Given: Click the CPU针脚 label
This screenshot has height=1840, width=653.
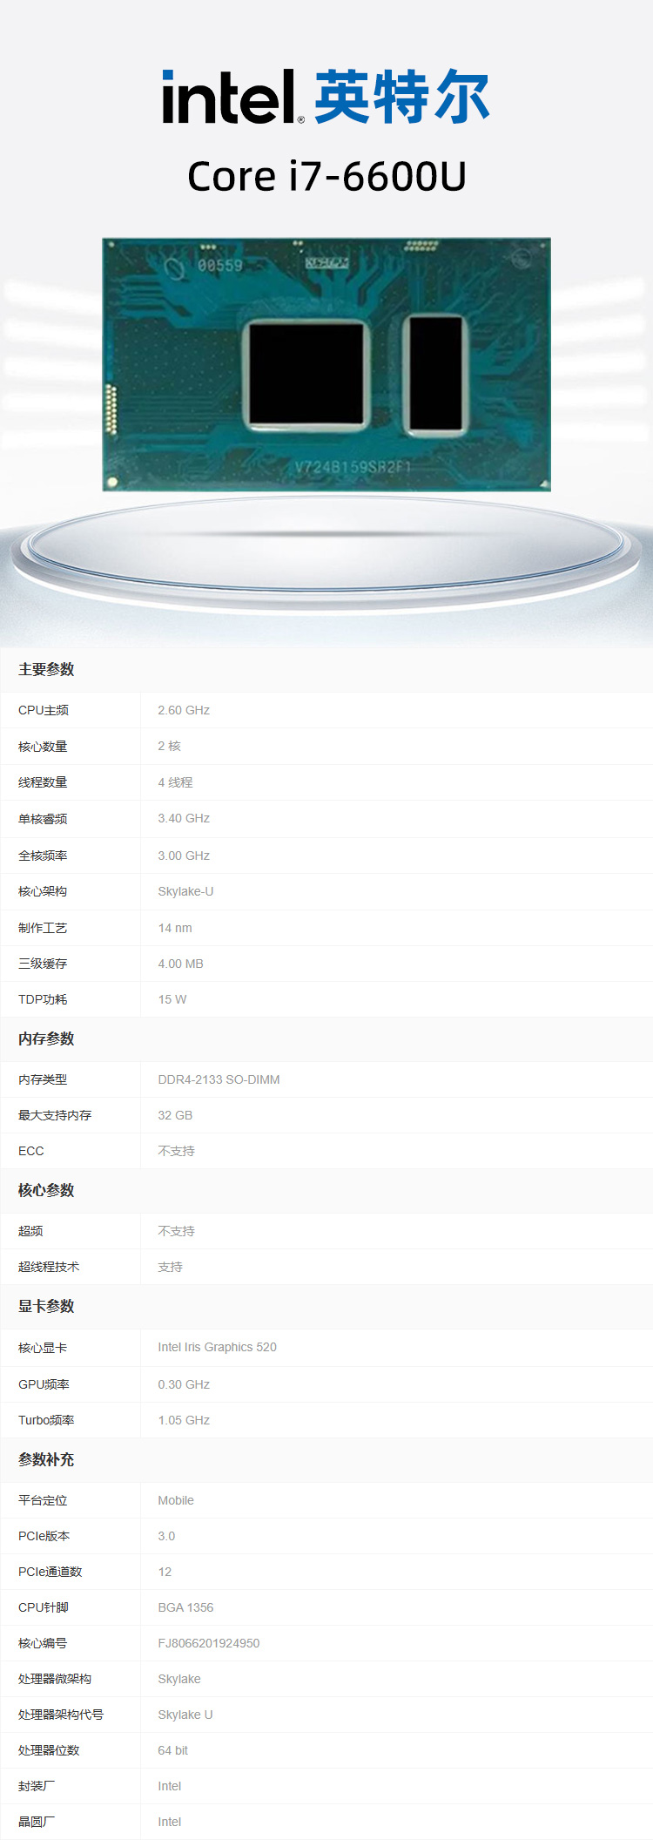Looking at the screenshot, I should 44,1607.
